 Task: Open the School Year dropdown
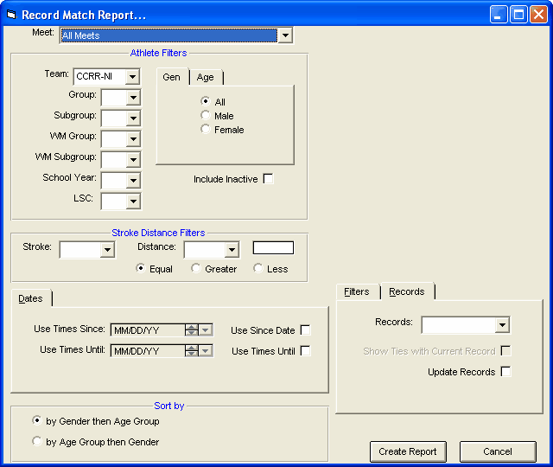pos(132,181)
